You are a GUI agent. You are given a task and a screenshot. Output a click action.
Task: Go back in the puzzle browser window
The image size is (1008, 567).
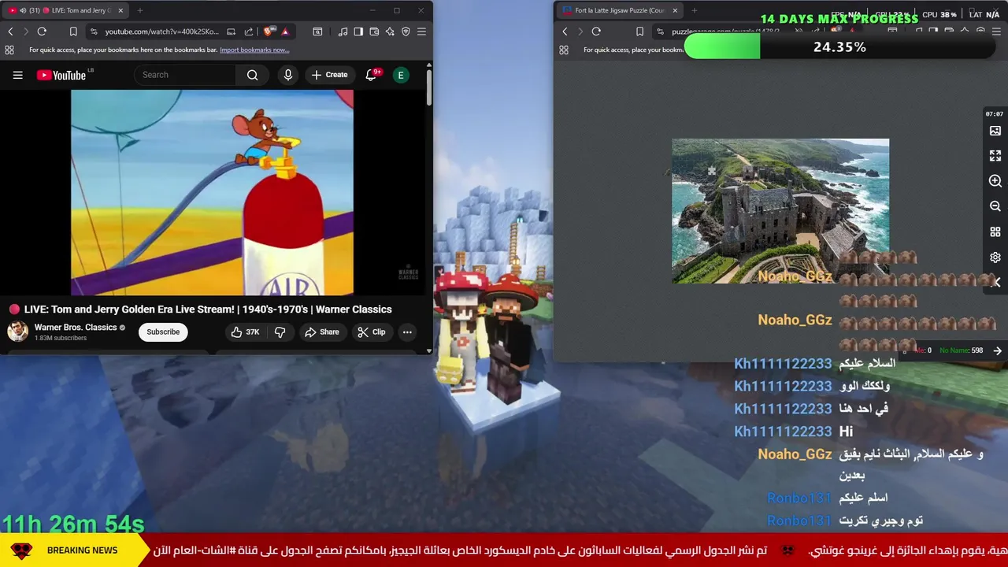(x=565, y=31)
